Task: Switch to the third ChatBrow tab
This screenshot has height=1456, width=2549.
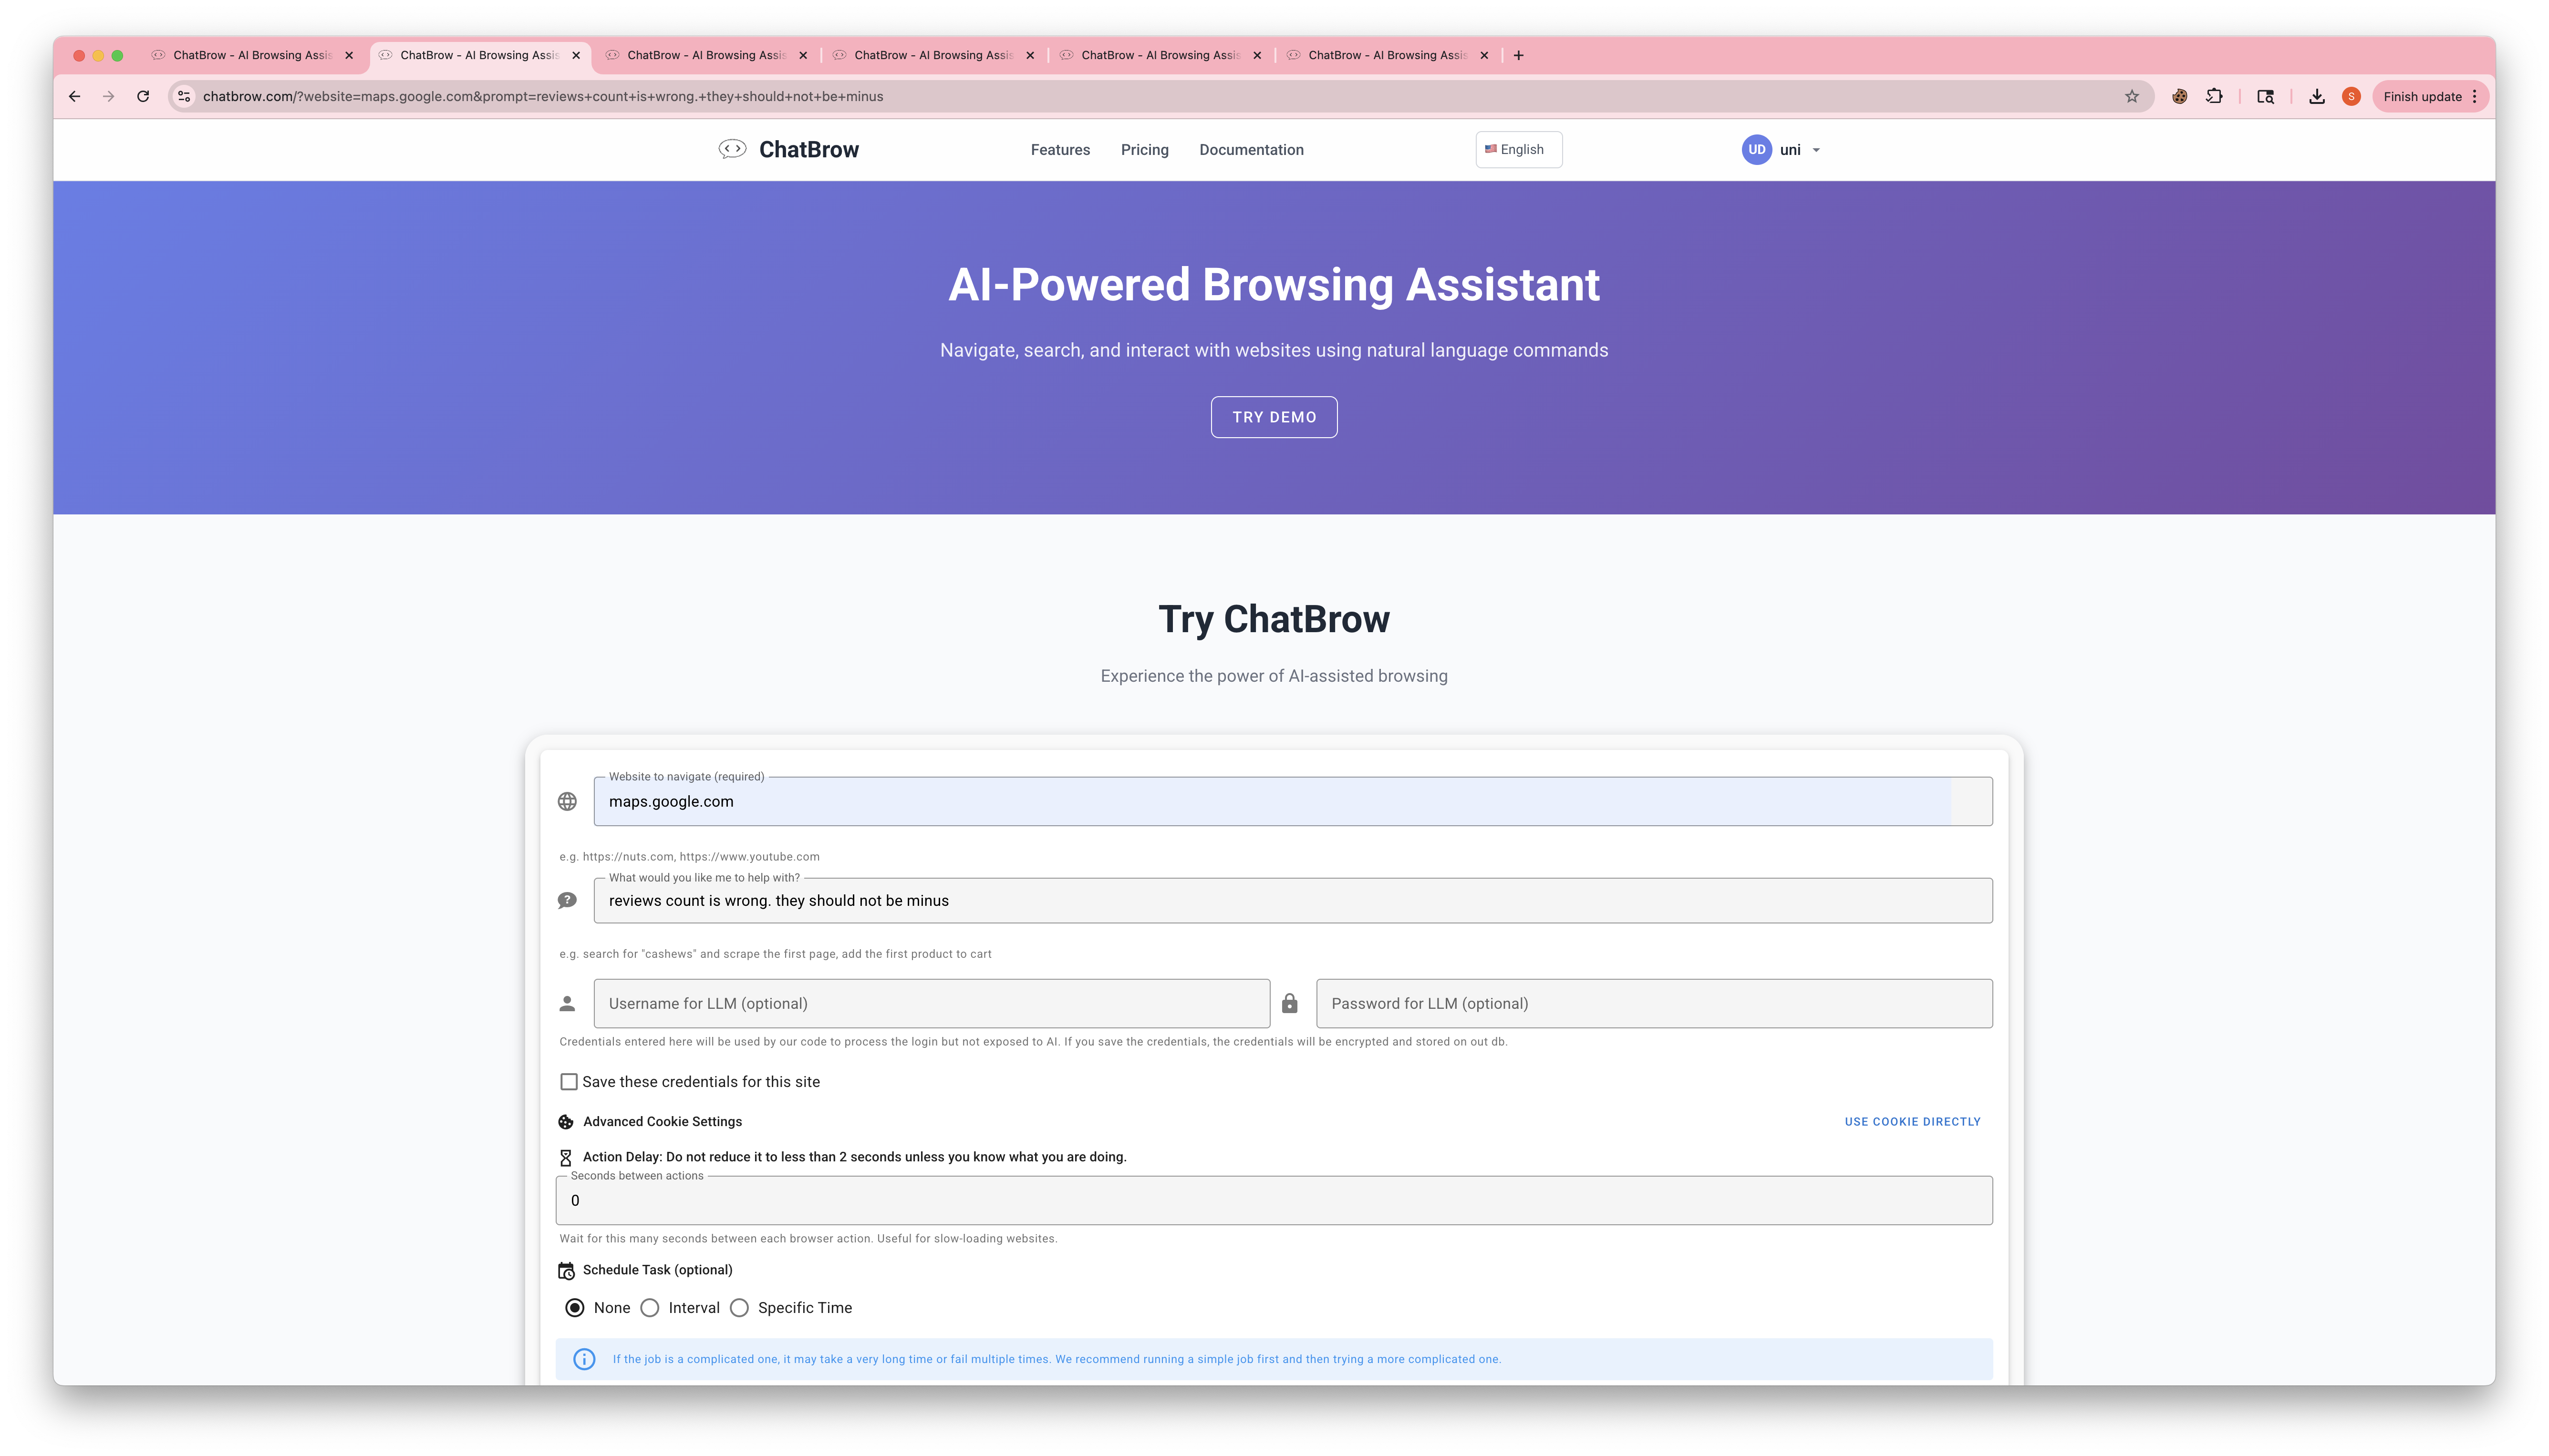Action: [705, 55]
